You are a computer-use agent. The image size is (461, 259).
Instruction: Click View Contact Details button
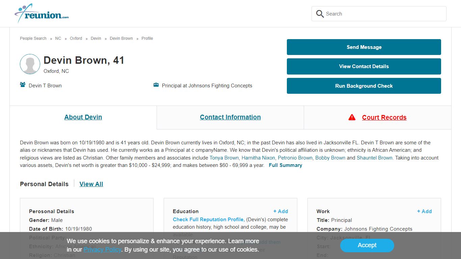click(x=364, y=66)
